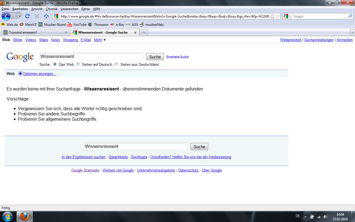The height and width of the screenshot is (222, 355).
Task: Open the Ansicht menu
Action: click(x=37, y=9)
